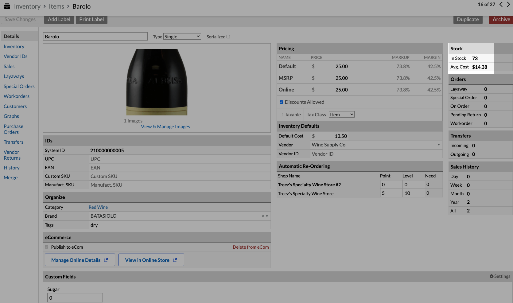Click reorder Level field showing 10
Viewport: 513px width, 303px height.
pyautogui.click(x=413, y=193)
